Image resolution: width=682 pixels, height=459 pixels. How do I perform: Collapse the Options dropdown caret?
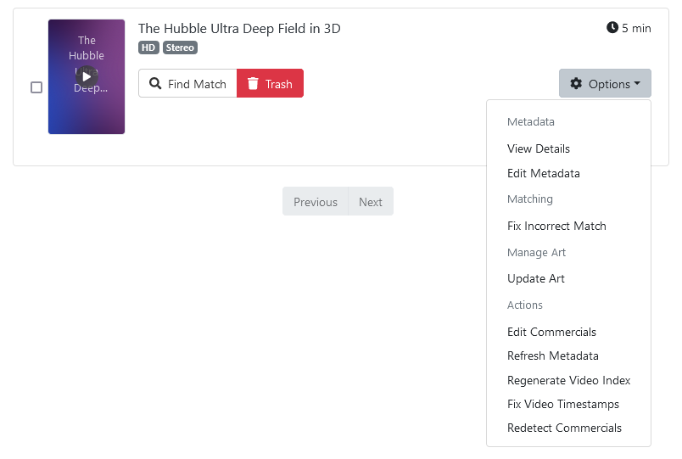(637, 84)
